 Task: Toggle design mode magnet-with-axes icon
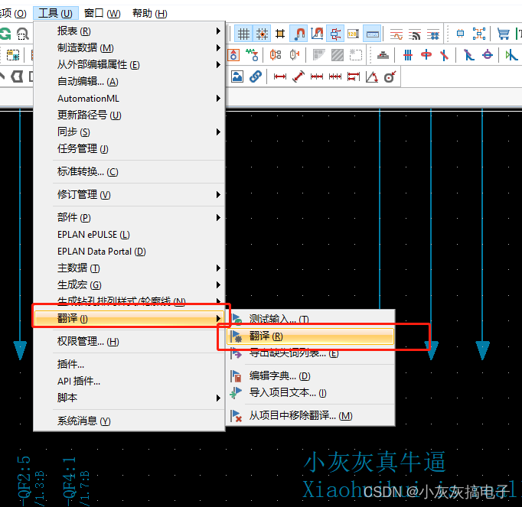(317, 34)
